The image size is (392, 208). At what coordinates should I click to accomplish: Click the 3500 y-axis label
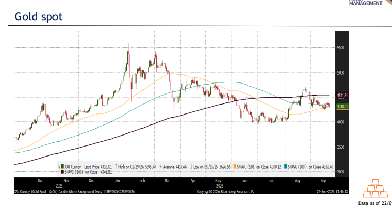pyautogui.click(x=341, y=147)
